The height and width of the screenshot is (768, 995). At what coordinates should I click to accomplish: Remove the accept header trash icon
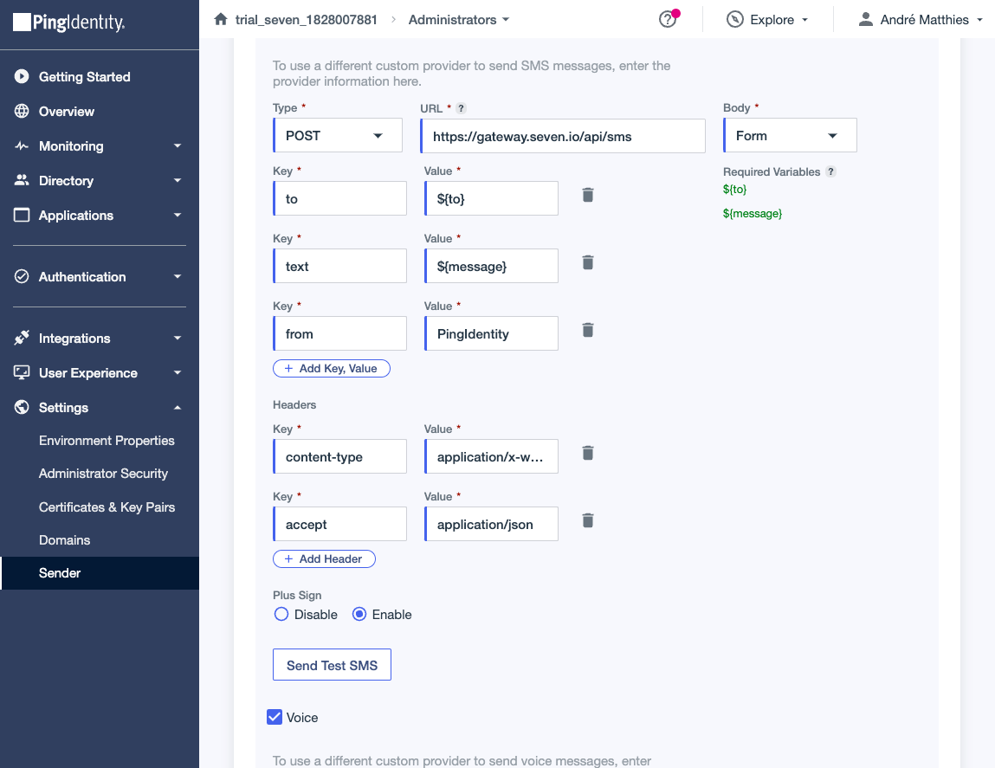(588, 520)
